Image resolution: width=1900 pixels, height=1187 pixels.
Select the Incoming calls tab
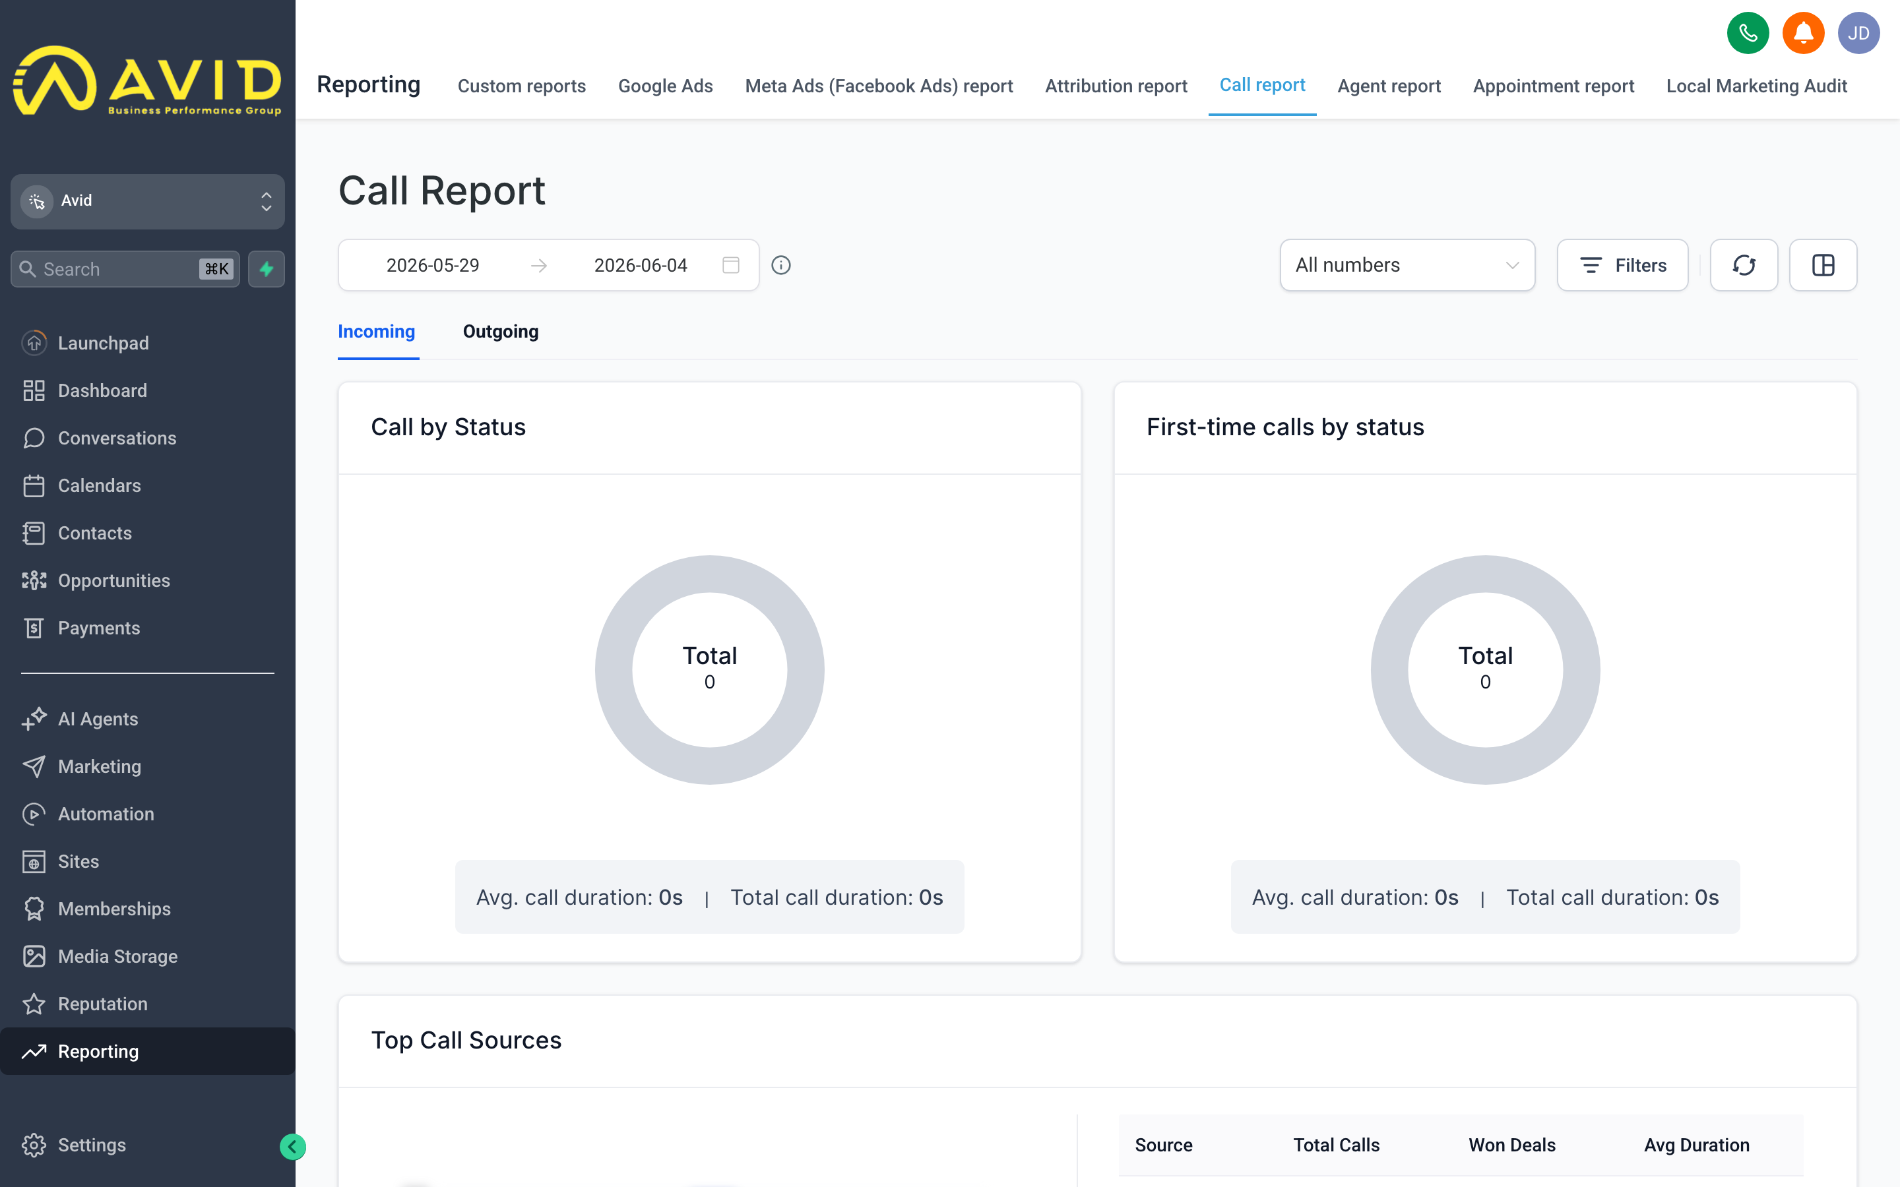[377, 331]
